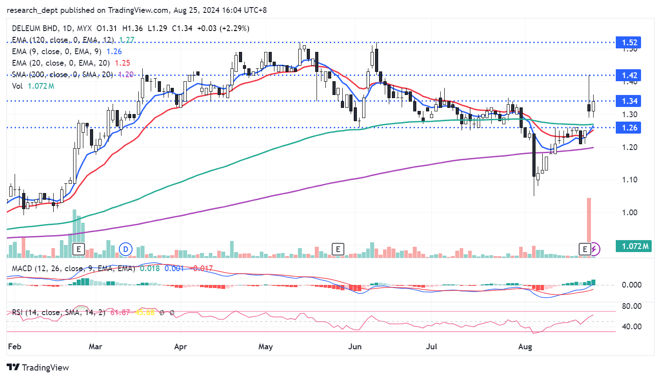Viewport: 661px width, 379px height.
Task: Click the EMA 20 indicator legend
Action: click(60, 63)
